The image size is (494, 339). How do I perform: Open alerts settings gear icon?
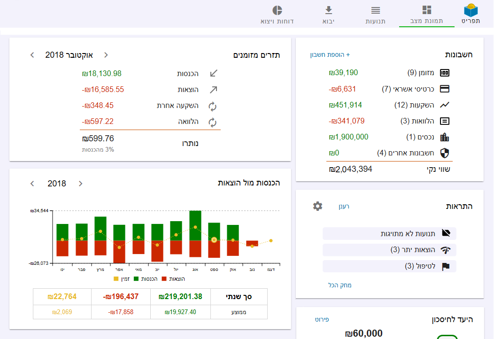(318, 206)
